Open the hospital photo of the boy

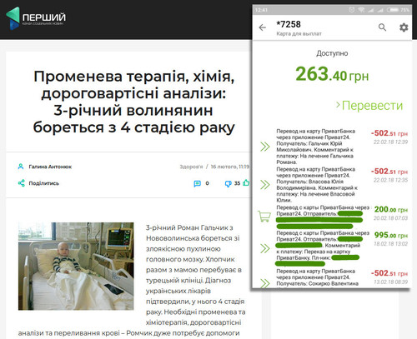(76, 266)
